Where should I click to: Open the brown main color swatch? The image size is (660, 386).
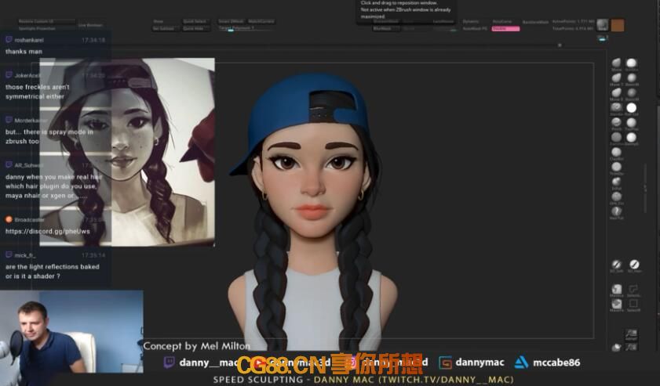tap(618, 25)
